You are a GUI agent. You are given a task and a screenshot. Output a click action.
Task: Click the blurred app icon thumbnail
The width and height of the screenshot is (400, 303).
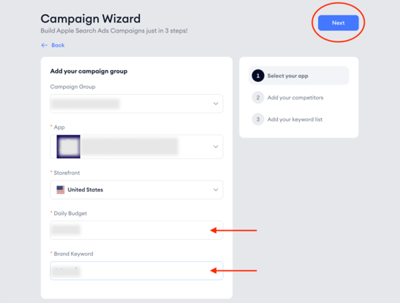coord(69,147)
